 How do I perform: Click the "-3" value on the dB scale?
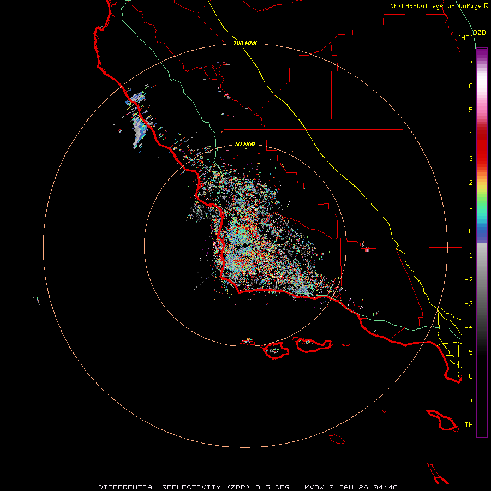tap(469, 304)
